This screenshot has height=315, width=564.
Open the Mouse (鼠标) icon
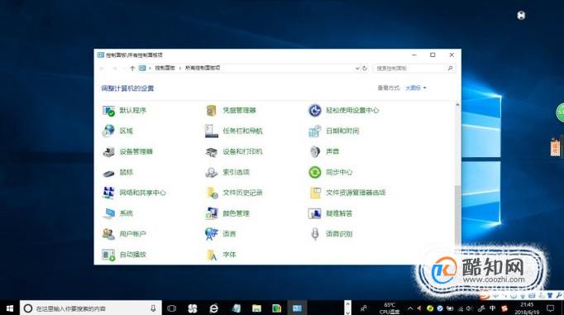[x=108, y=173]
